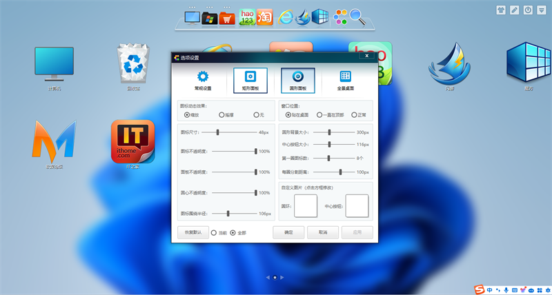Image resolution: width=552 pixels, height=295 pixels.
Task: Launch hao123 from the top dock
Action: [x=247, y=17]
